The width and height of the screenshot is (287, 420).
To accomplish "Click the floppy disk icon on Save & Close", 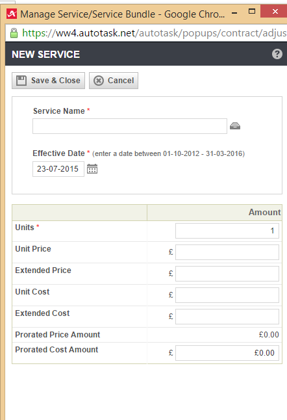I will click(x=21, y=81).
